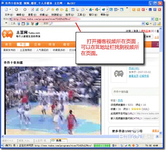Click the 最新发布的 filter link
The width and height of the screenshot is (166, 150).
[9, 50]
